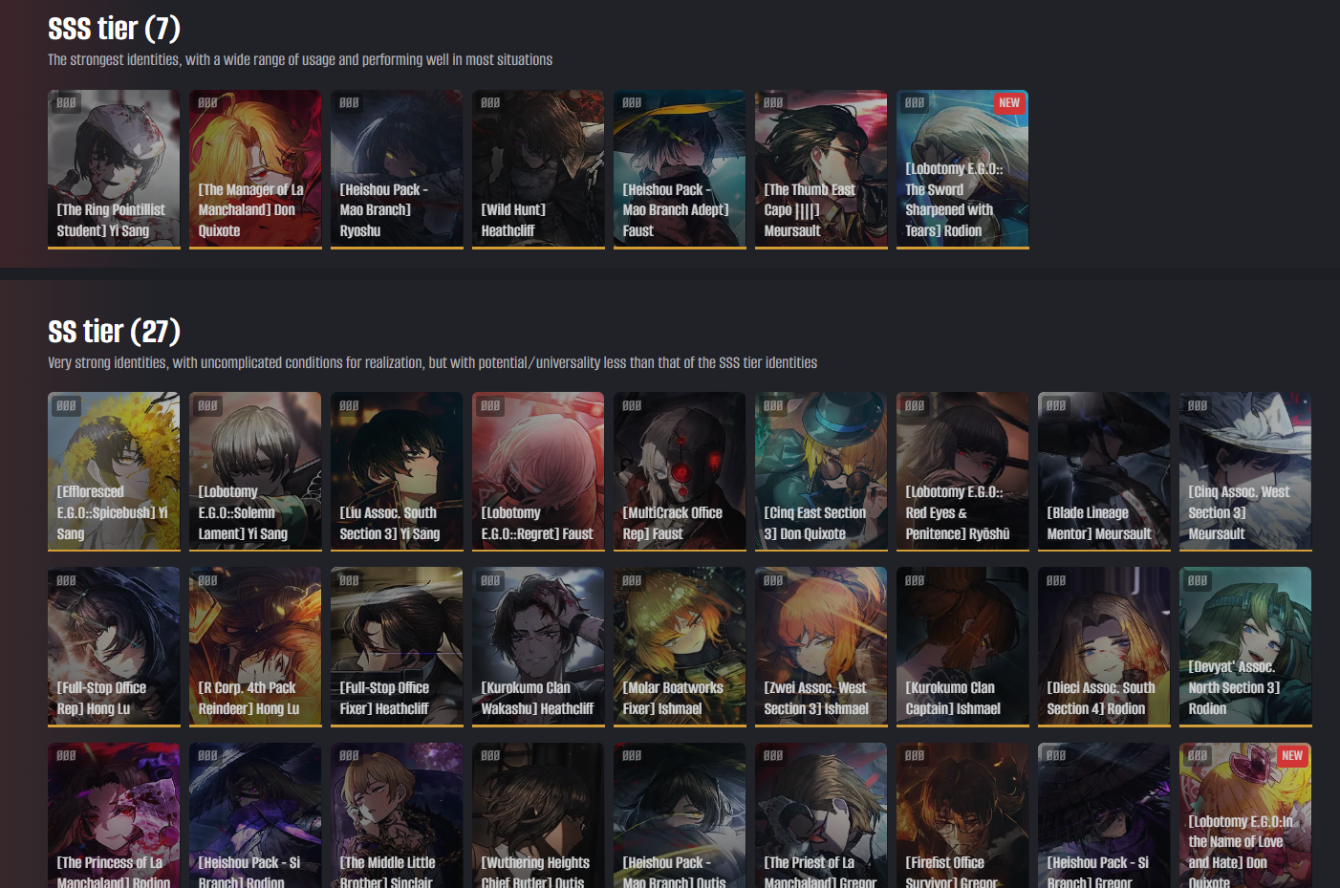Screen dimensions: 1340x888
Task: Open Kurokumo Clan Wakashu Heathcliff card
Action: (538, 647)
